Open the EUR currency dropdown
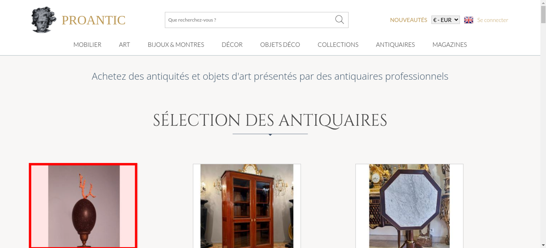 (x=446, y=20)
